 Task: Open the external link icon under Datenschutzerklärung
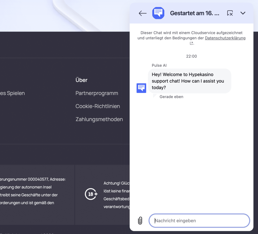(x=191, y=43)
